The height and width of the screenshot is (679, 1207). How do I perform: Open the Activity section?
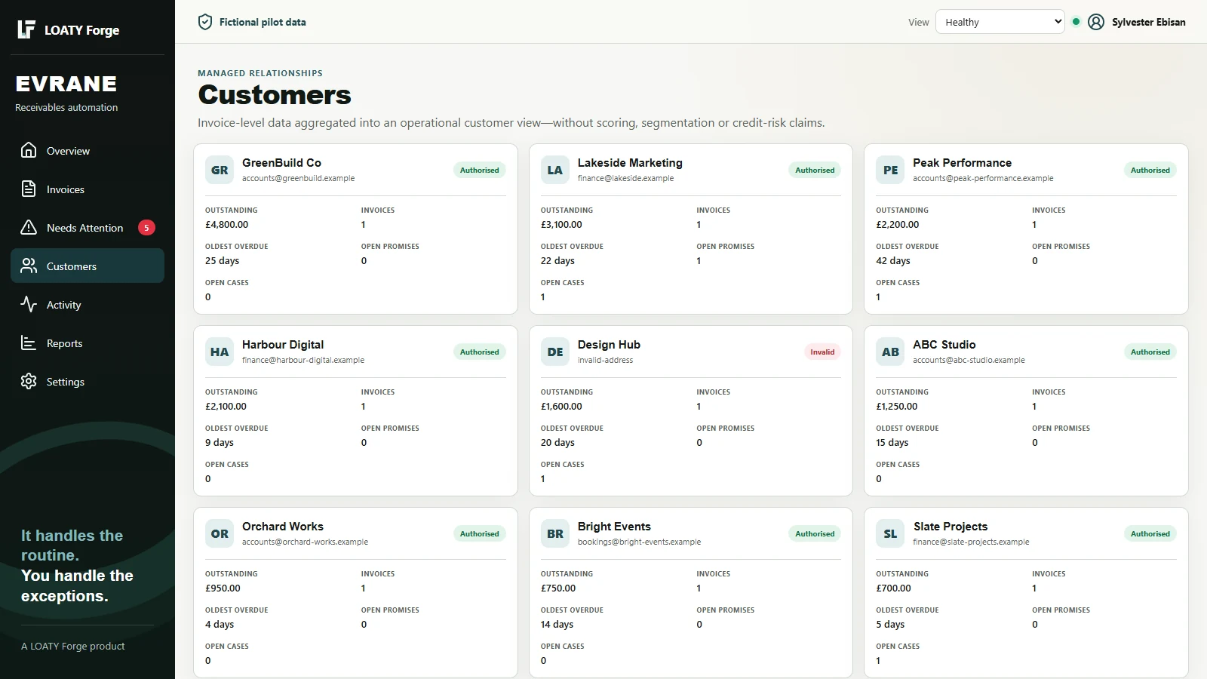click(x=88, y=304)
